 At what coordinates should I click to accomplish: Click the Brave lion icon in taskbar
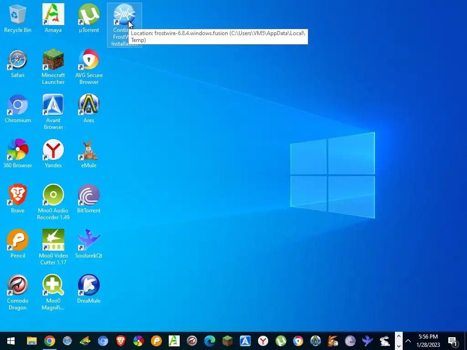point(120,341)
